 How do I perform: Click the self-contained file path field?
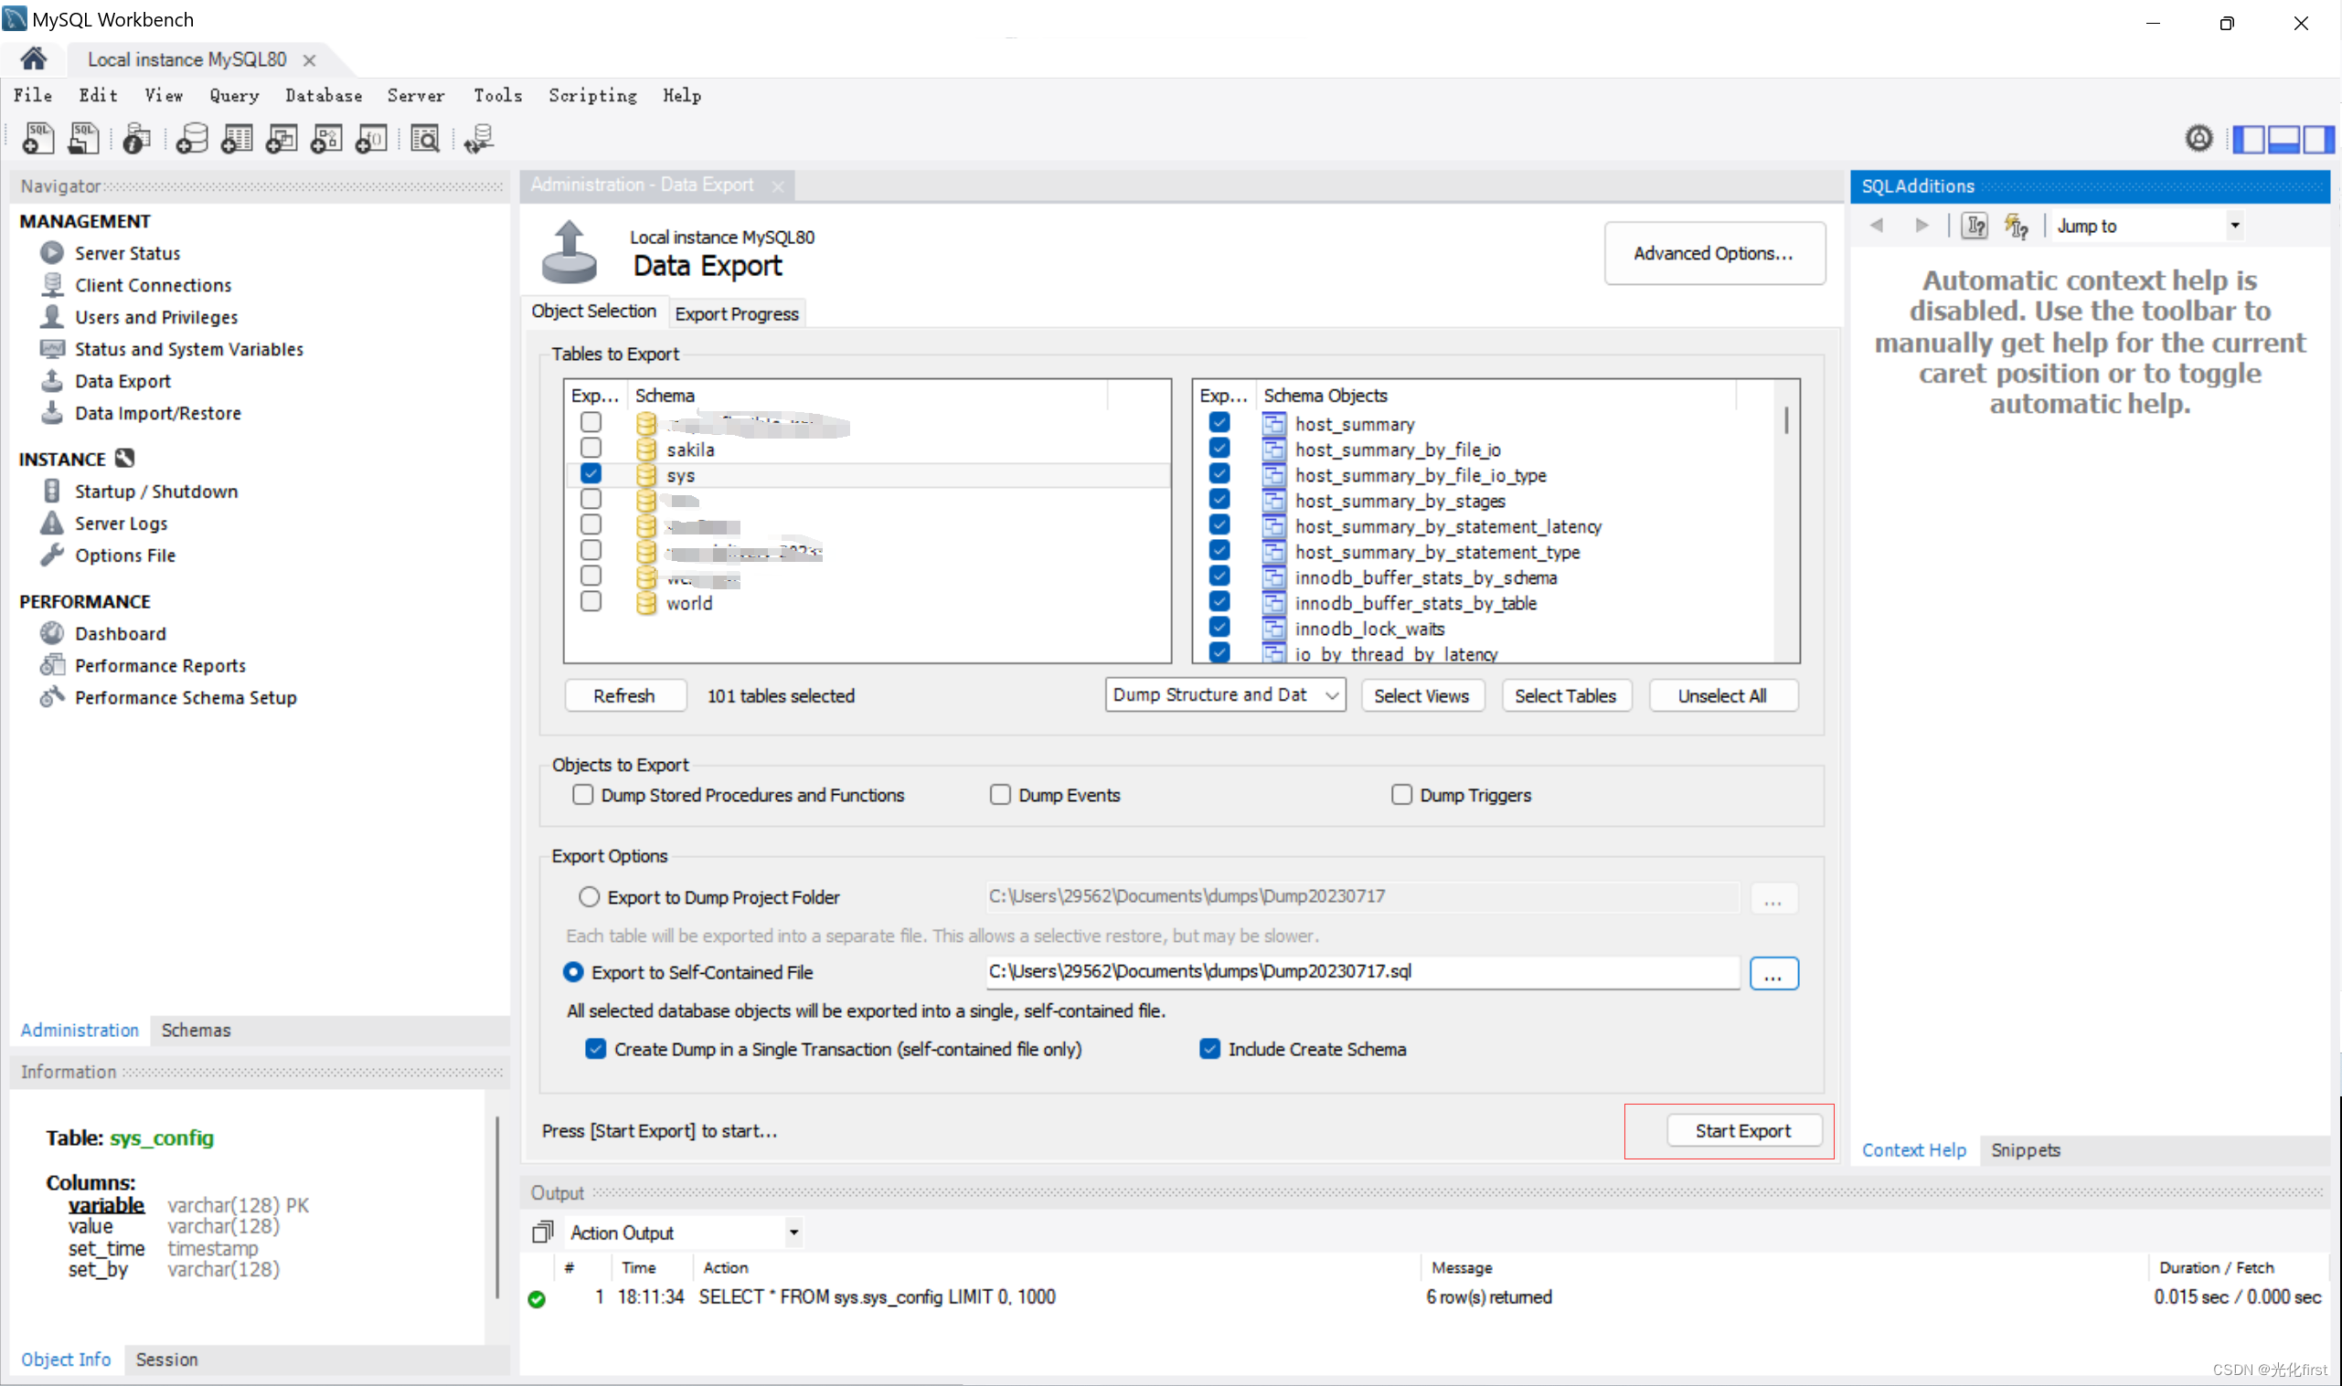pos(1363,971)
